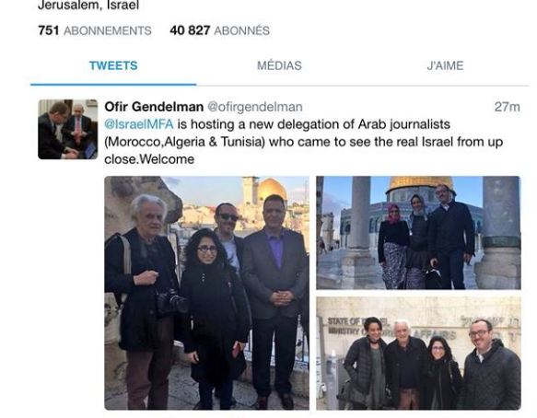Open Ofir Gendelman's profile avatar photo

pyautogui.click(x=68, y=130)
